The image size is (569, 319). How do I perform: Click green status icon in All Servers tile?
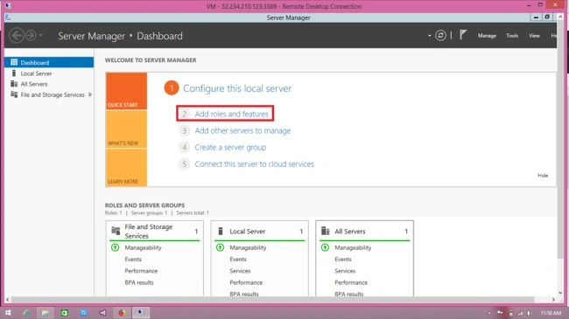[325, 247]
